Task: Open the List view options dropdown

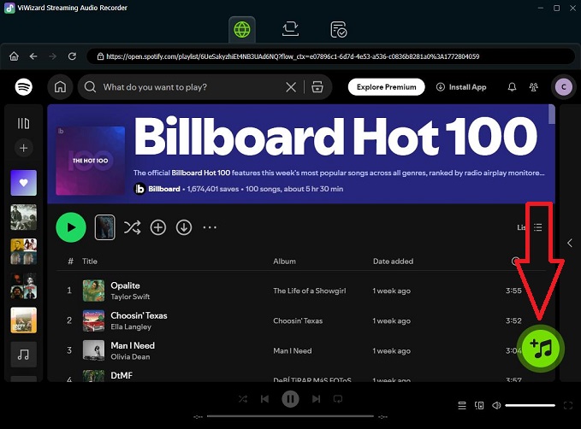Action: 531,227
